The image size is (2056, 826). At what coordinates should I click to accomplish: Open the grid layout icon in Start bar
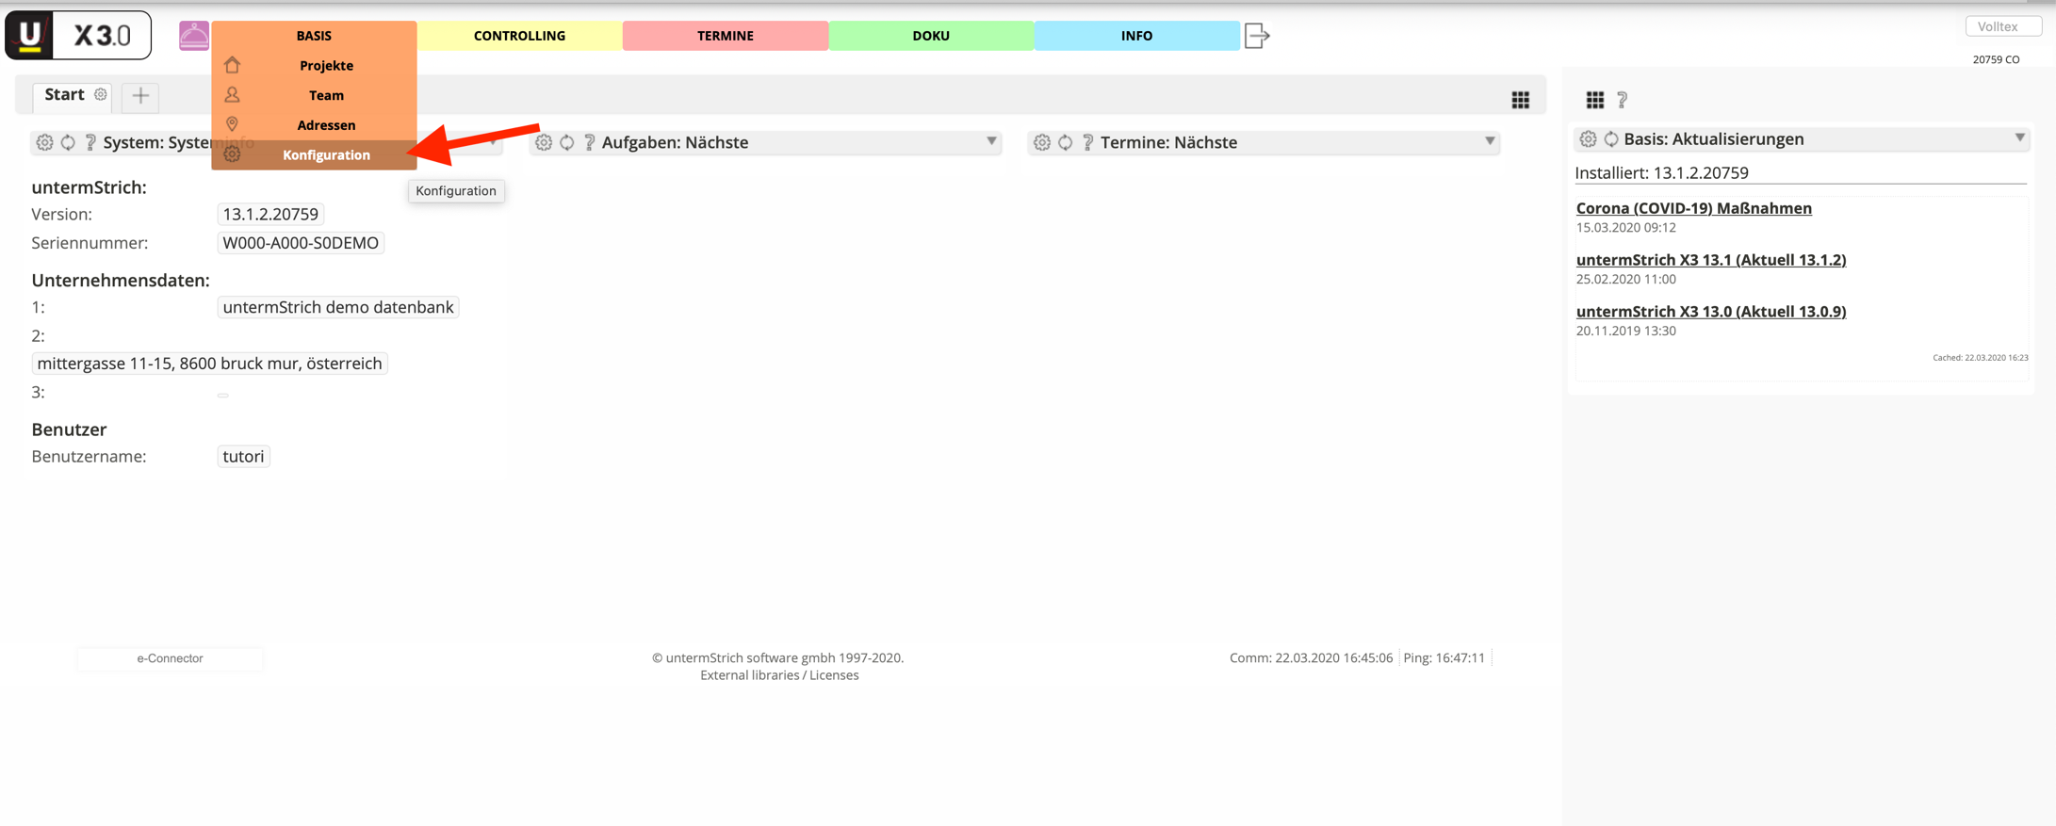1520,100
